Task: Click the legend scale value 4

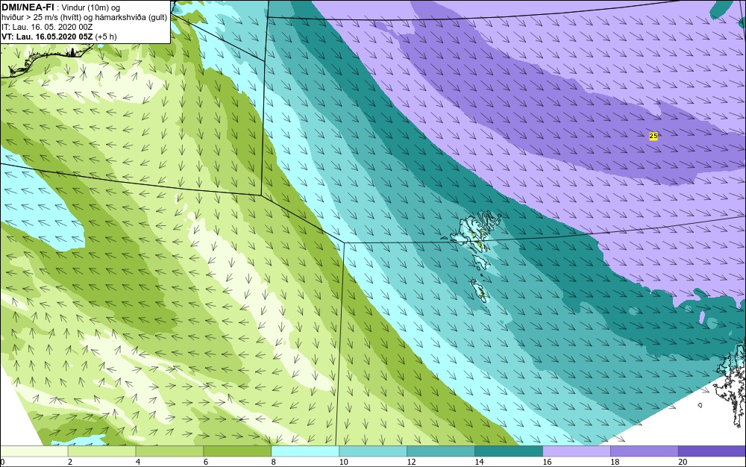Action: [x=138, y=462]
